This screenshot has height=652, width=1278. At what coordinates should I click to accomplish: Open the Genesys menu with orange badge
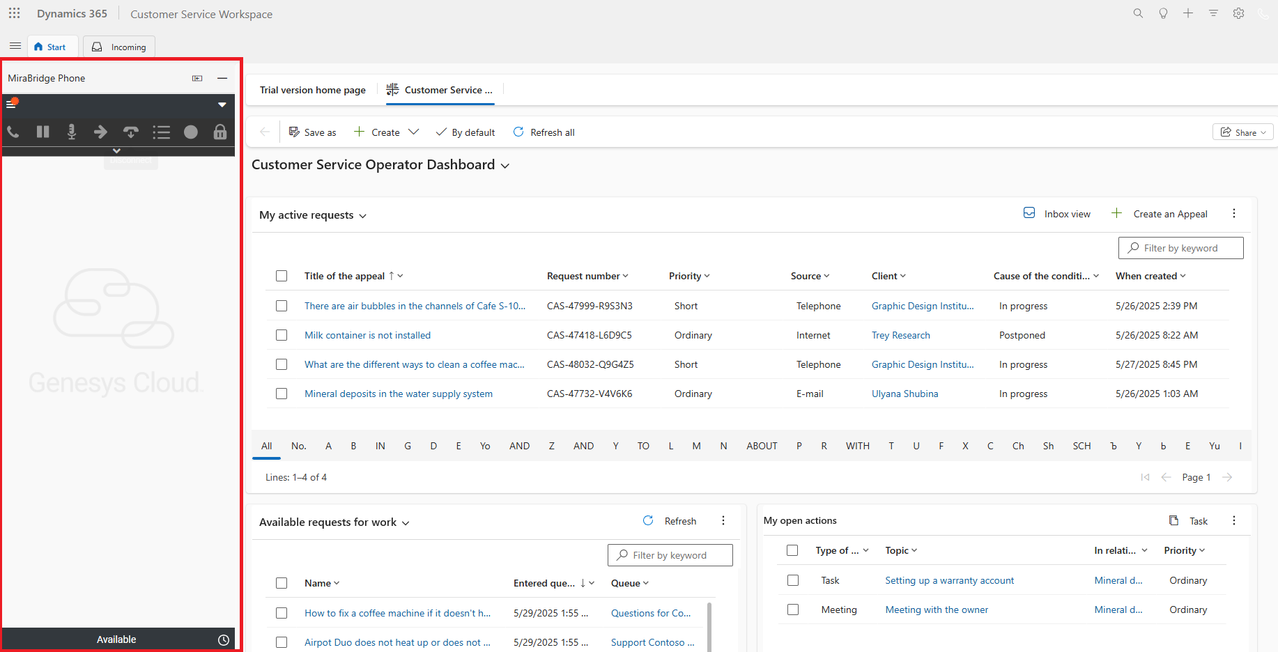pos(12,104)
